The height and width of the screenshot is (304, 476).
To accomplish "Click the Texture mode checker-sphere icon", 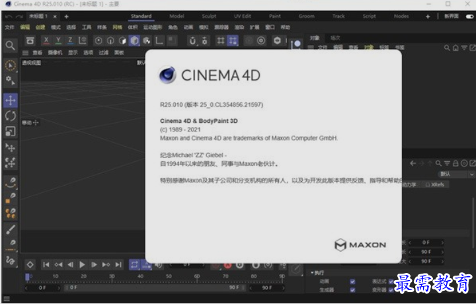I will tap(147, 41).
